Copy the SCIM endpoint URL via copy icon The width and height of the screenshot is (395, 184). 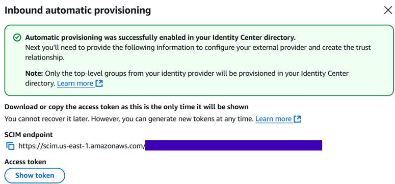10,146
